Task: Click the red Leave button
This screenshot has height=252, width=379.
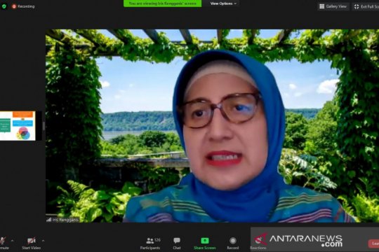Action: point(373,244)
